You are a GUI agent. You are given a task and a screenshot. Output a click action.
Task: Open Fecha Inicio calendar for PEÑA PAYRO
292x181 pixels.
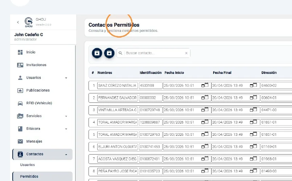205,171
